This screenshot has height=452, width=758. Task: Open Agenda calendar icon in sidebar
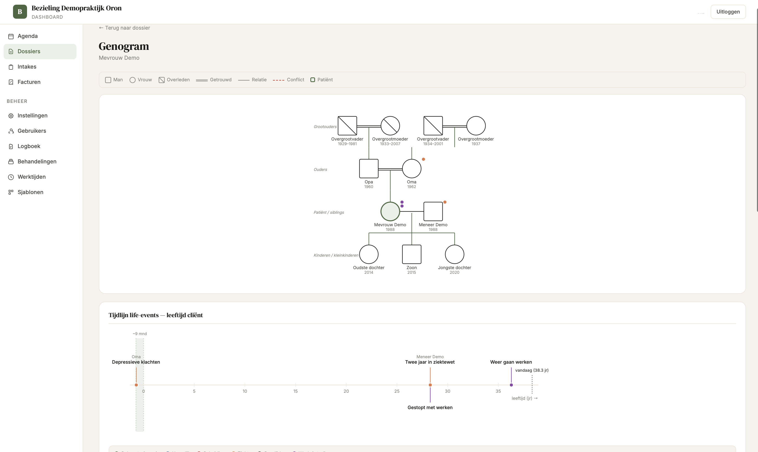point(11,36)
